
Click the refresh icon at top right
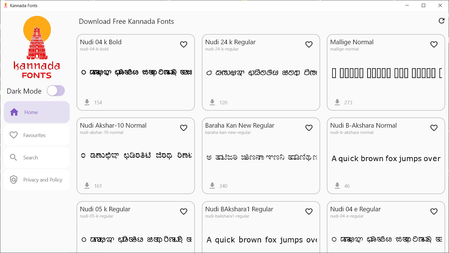tap(441, 21)
